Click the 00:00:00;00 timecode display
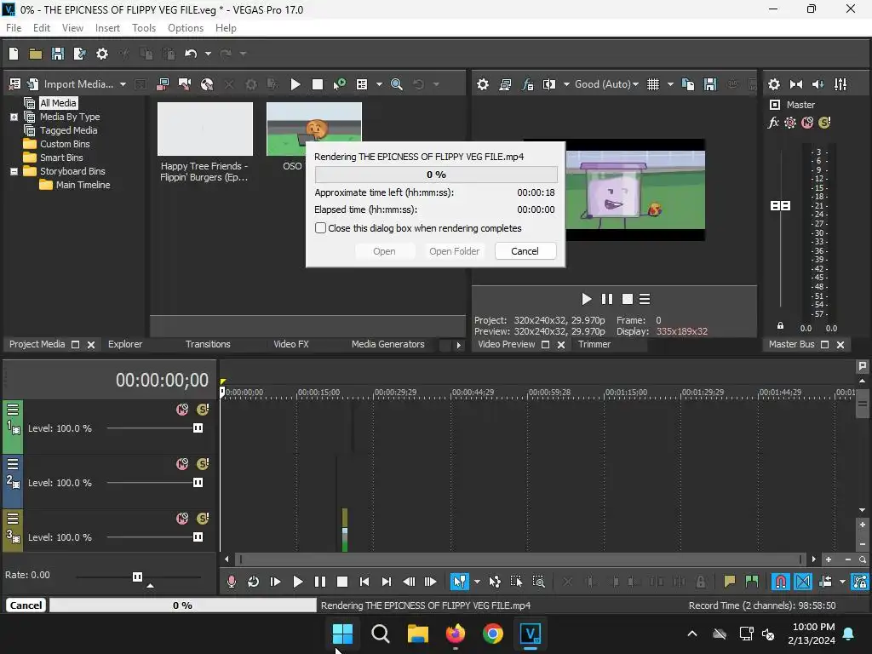 tap(162, 380)
